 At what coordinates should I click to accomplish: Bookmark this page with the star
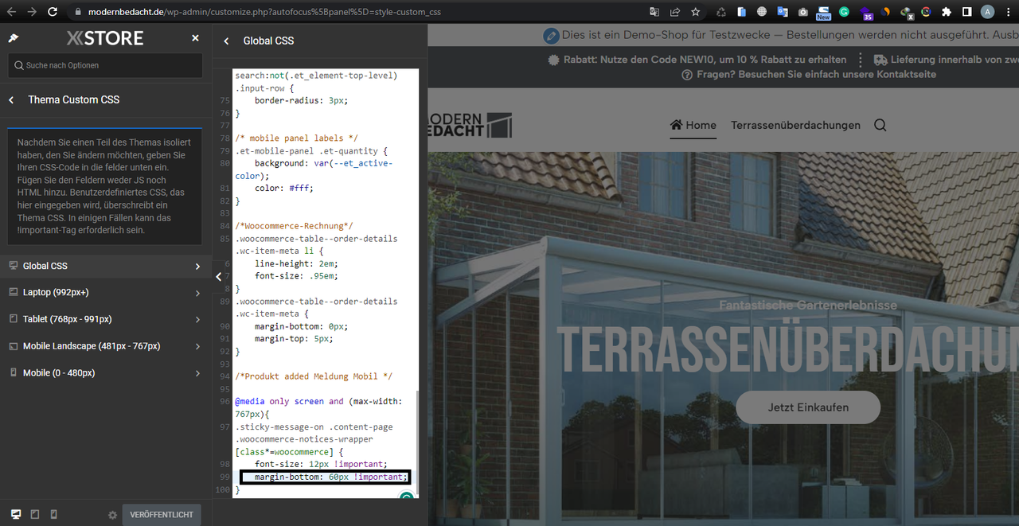pos(696,12)
